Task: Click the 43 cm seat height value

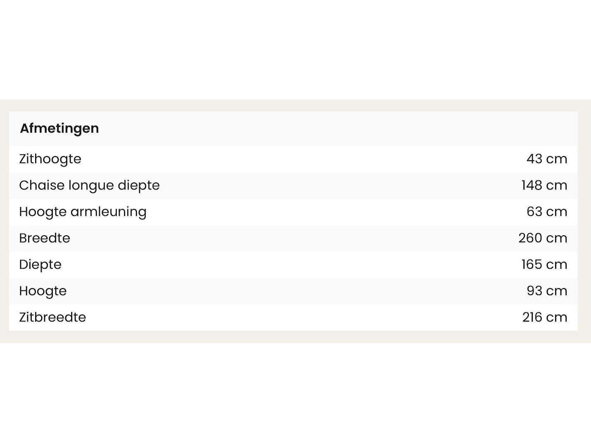Action: click(x=546, y=159)
